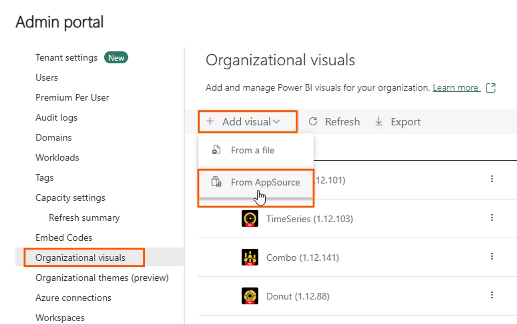Open Capacity settings
Image resolution: width=517 pixels, height=324 pixels.
(x=70, y=198)
